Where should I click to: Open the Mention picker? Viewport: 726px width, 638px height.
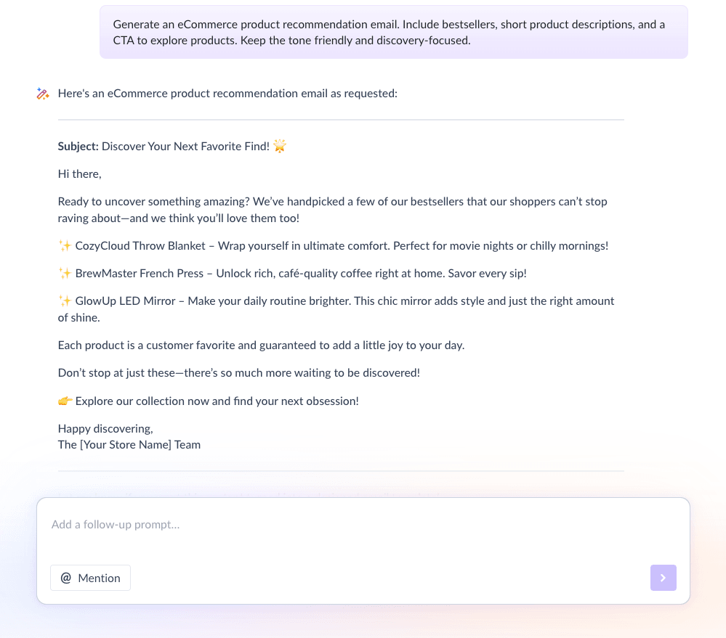coord(90,578)
